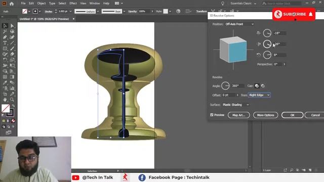Open the Surface Plastic Shading dropdown

click(x=235, y=105)
